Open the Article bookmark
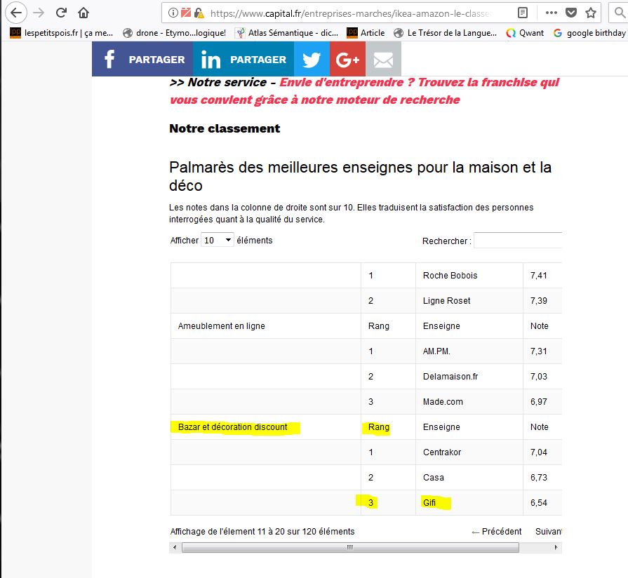Image resolution: width=628 pixels, height=578 pixels. [366, 33]
